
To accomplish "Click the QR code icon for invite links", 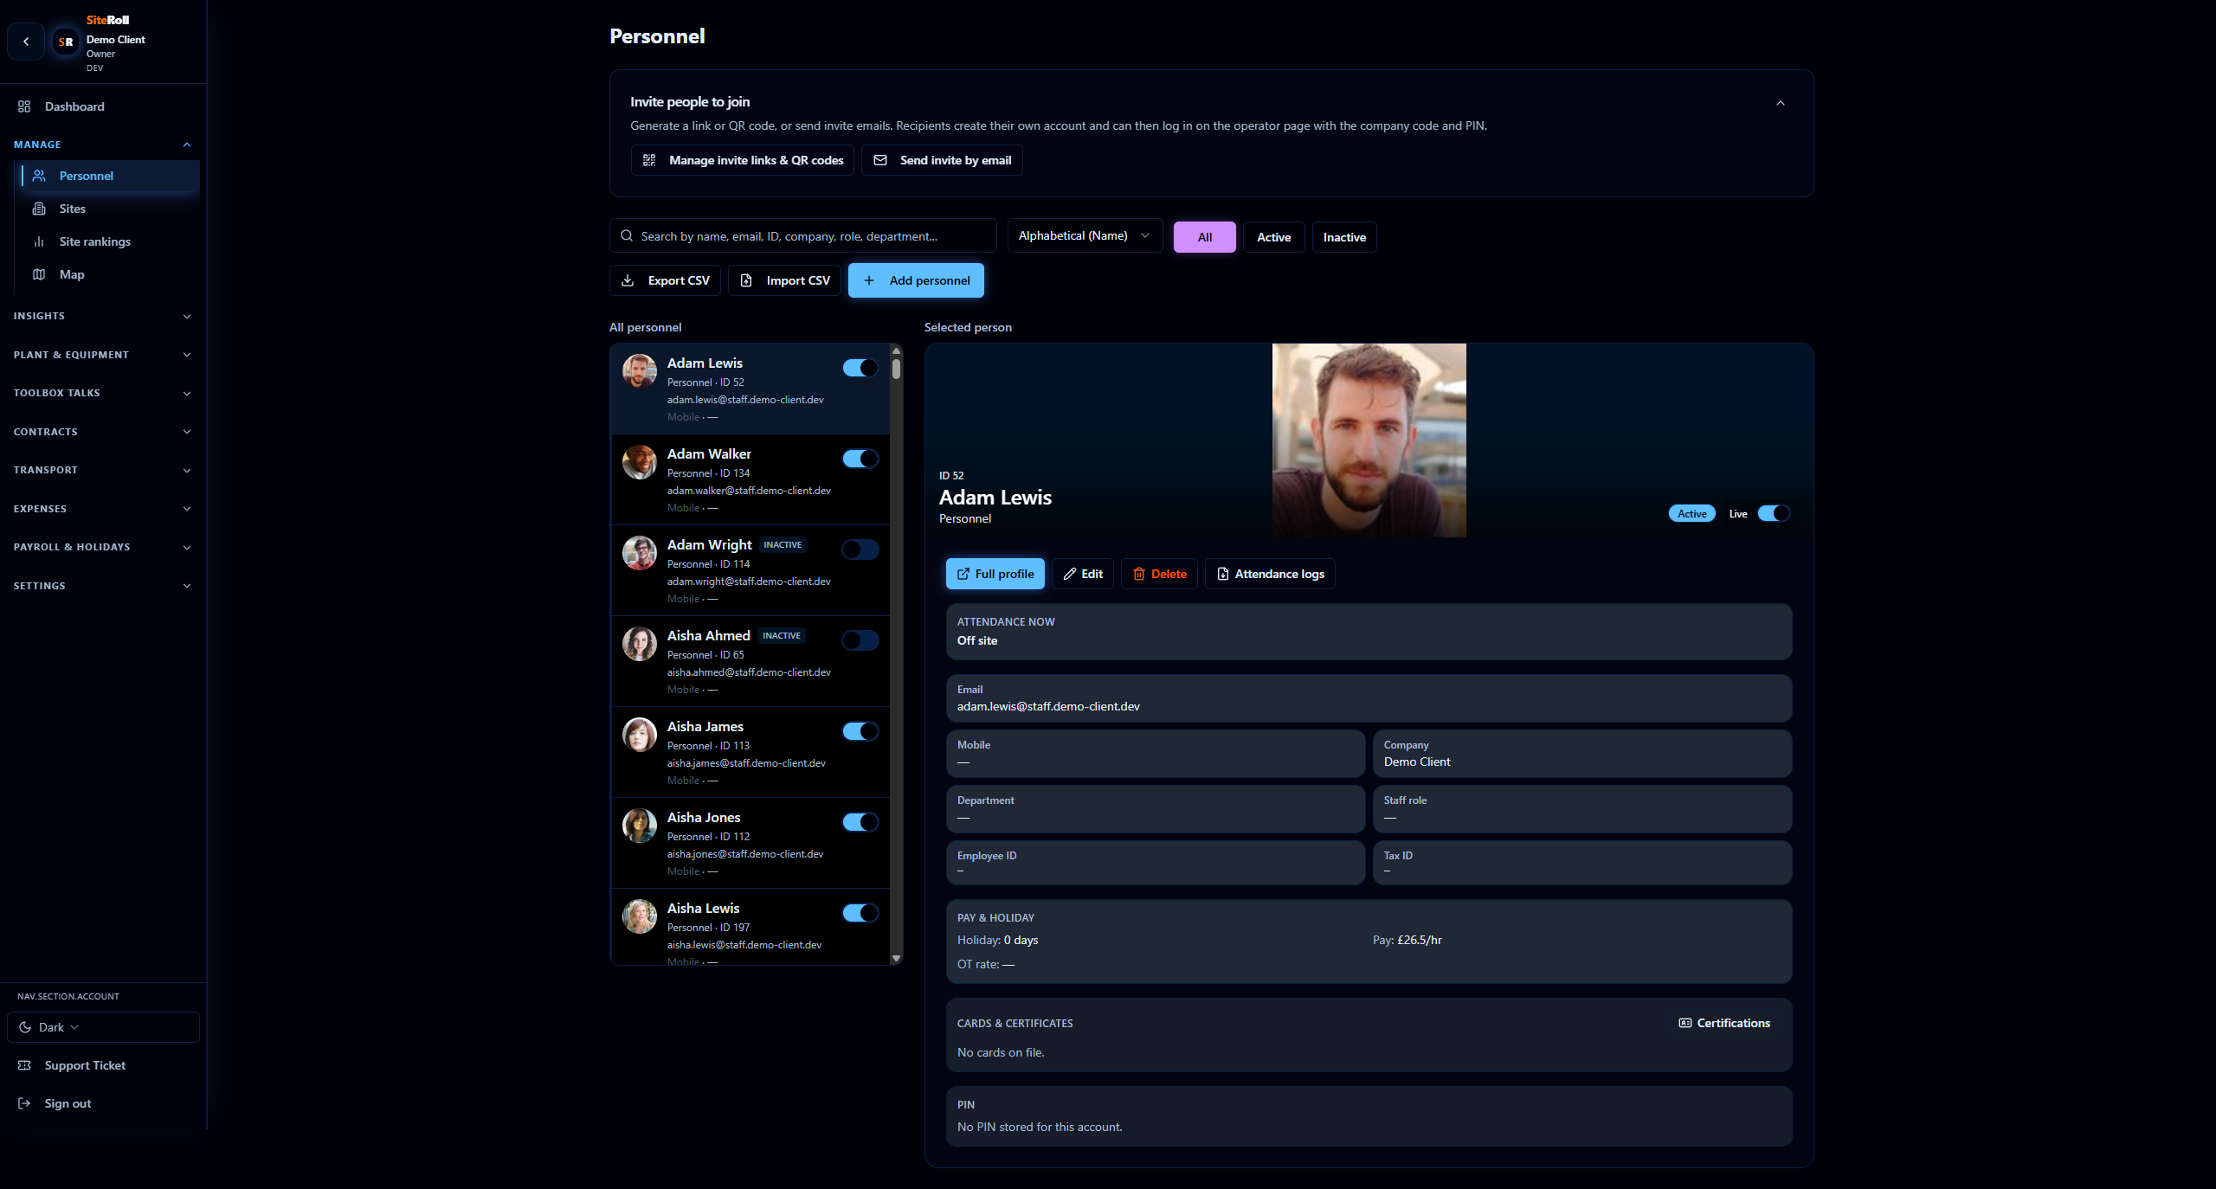I will [x=649, y=160].
